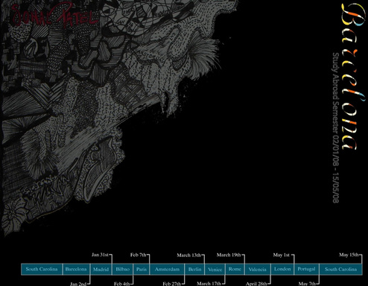Click the Berlin timeline segment

tap(194, 269)
